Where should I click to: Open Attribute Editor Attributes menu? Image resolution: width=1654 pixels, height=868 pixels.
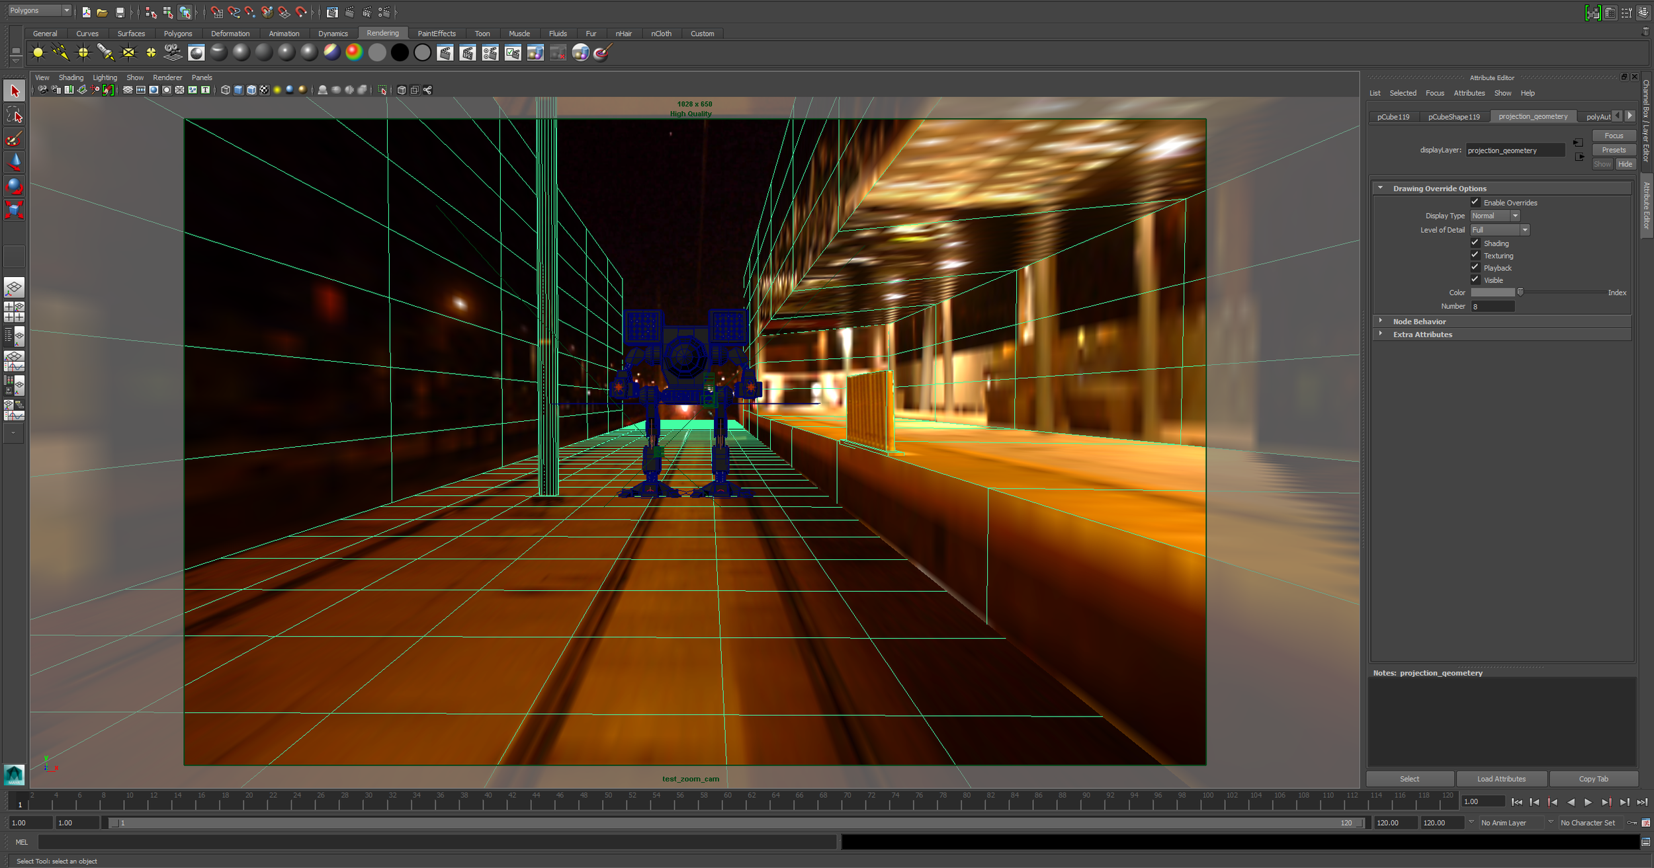pos(1469,93)
